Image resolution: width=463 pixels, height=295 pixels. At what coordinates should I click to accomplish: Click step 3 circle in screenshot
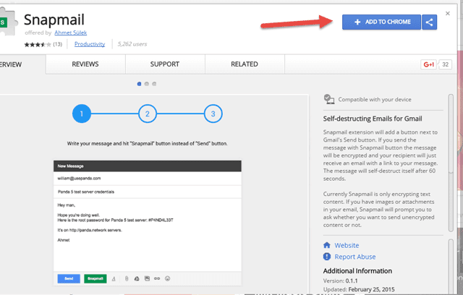click(x=213, y=114)
